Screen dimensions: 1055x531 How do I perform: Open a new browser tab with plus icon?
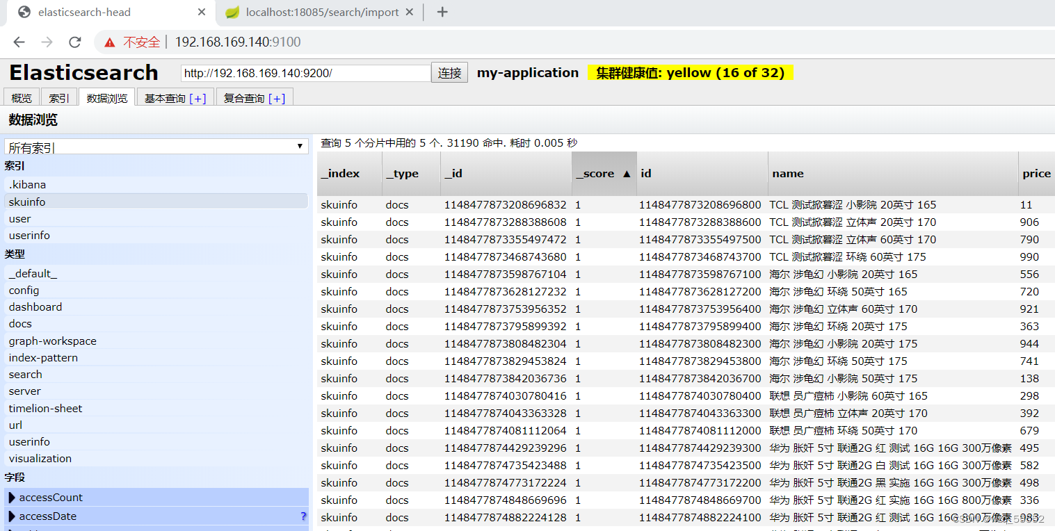442,12
